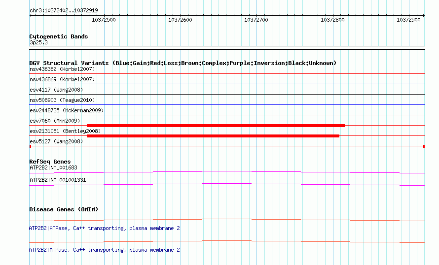Click ruler tick label 10372700
This screenshot has height=265, width=439.
pyautogui.click(x=256, y=20)
